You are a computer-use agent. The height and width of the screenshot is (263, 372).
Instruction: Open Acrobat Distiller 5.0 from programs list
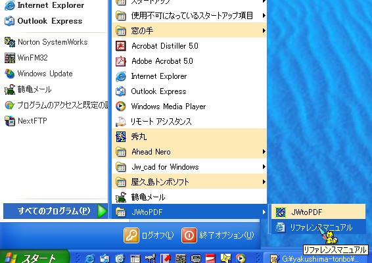click(189, 46)
